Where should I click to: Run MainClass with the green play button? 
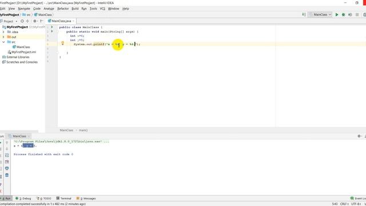point(337,15)
